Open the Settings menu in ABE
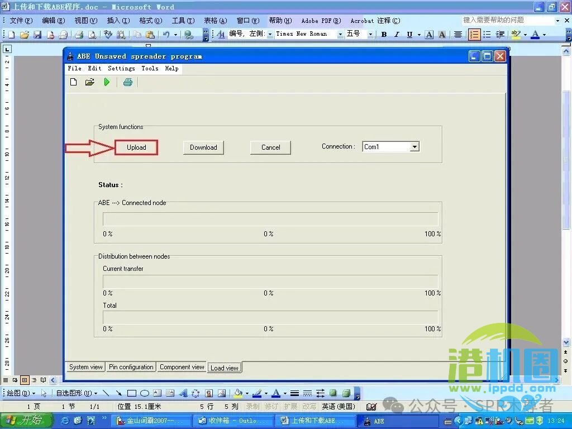 click(121, 68)
